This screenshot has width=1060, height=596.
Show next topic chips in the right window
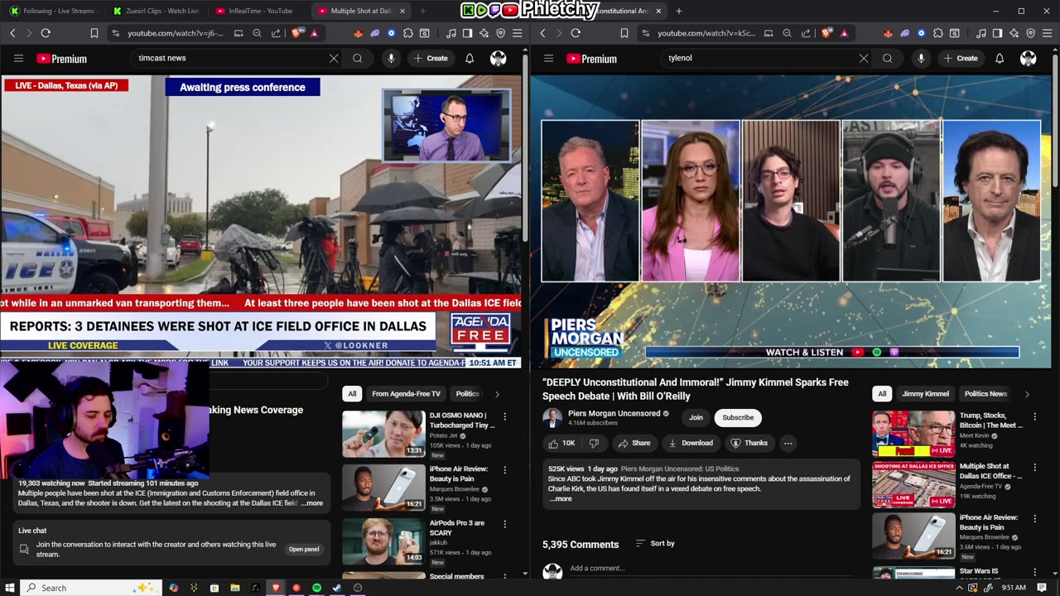1027,394
